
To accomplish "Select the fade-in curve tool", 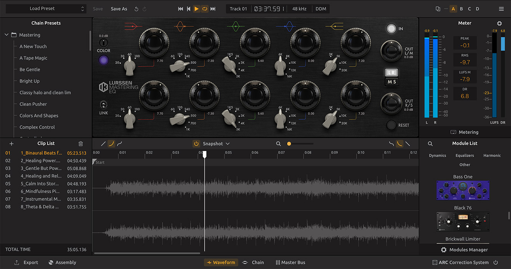I will tap(111, 143).
